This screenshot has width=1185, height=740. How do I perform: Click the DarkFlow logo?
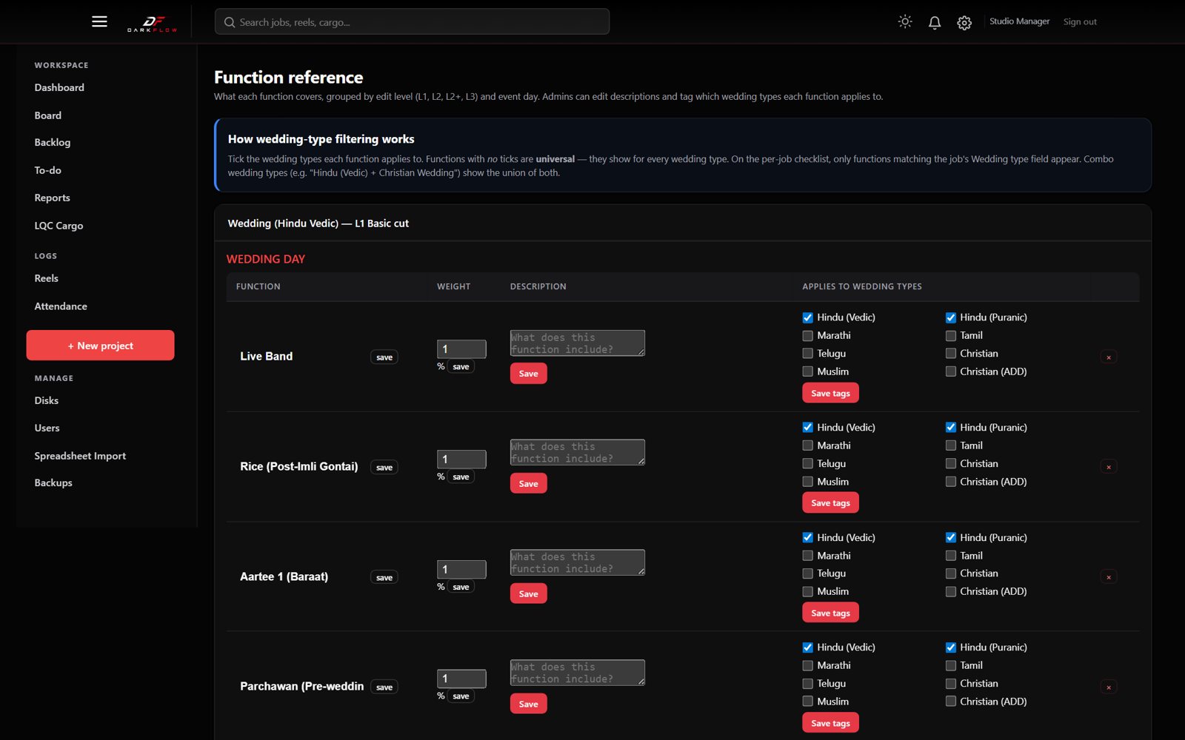pyautogui.click(x=153, y=23)
